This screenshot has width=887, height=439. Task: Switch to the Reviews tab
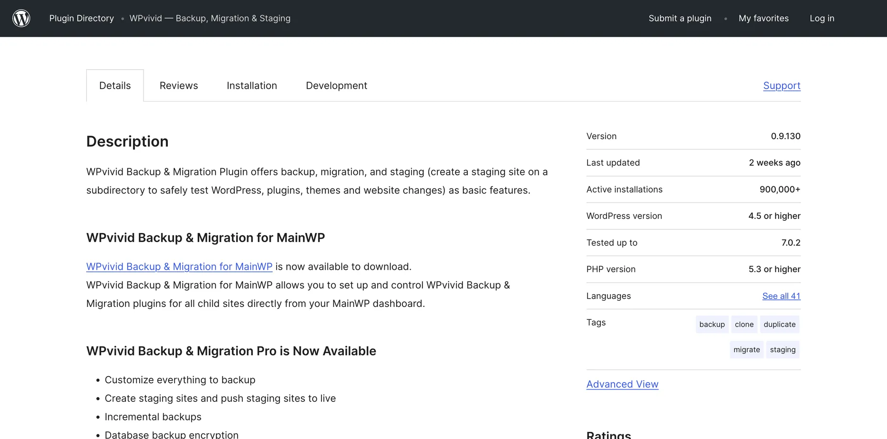[179, 86]
